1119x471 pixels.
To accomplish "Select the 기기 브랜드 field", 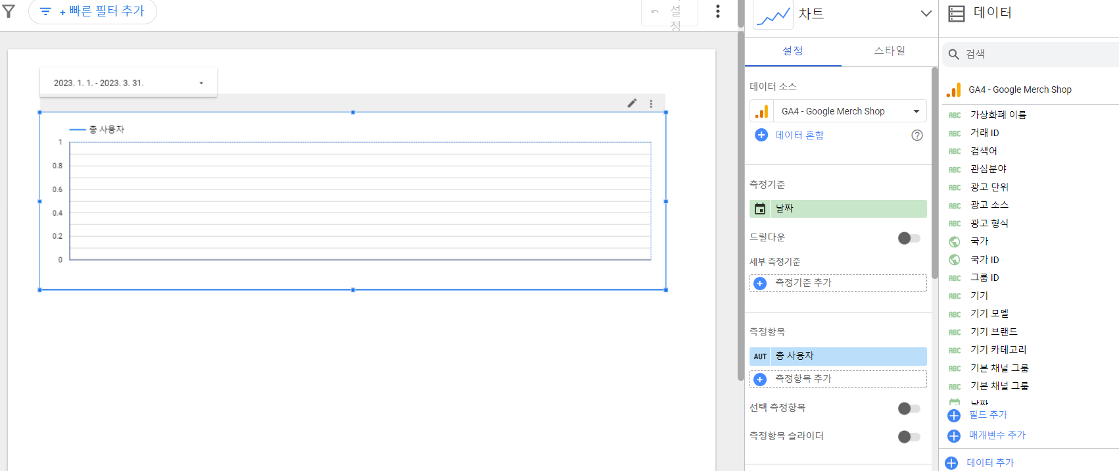I will point(993,332).
